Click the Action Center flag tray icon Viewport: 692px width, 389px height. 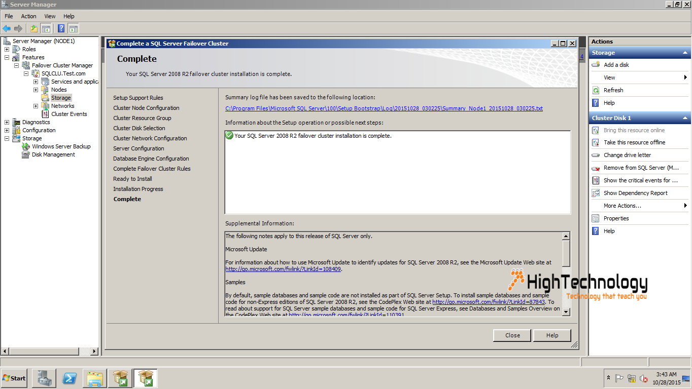(x=619, y=378)
